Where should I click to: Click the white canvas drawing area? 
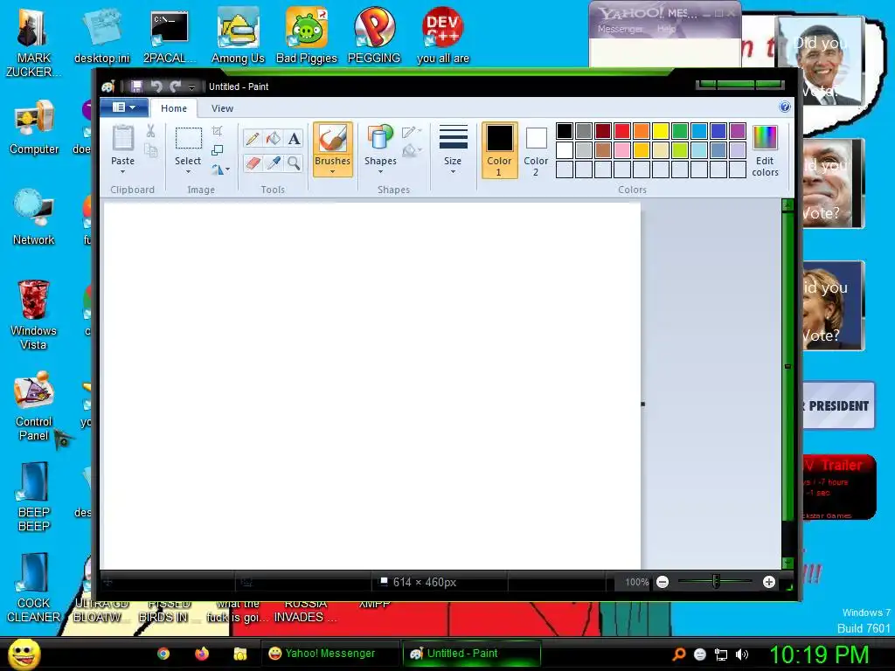coord(372,386)
